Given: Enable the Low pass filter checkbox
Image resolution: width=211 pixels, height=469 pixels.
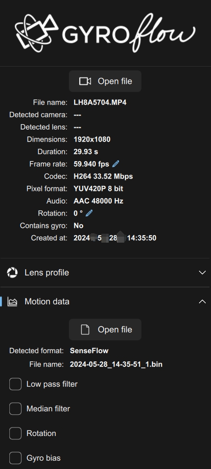Looking at the screenshot, I should tap(15, 384).
